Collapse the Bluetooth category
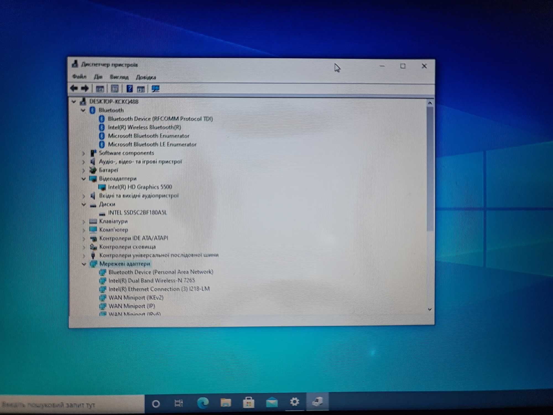 click(83, 110)
